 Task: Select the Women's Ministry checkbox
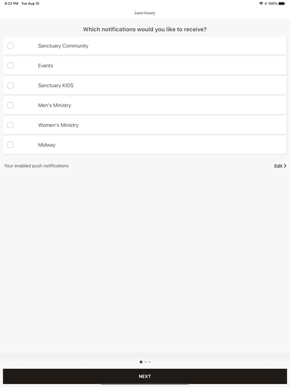(10, 125)
